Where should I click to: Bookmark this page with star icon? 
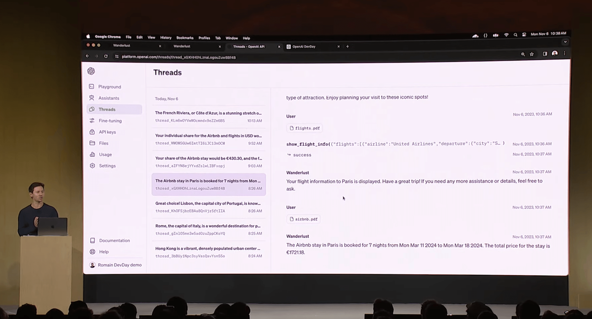(x=532, y=54)
